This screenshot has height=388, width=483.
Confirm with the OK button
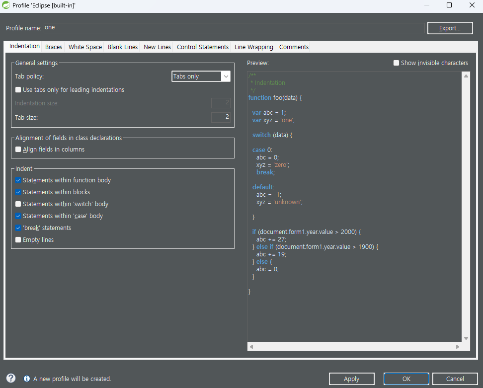tap(406, 379)
